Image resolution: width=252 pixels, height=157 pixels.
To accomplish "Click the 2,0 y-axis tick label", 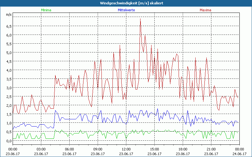I will pyautogui.click(x=9, y=106).
